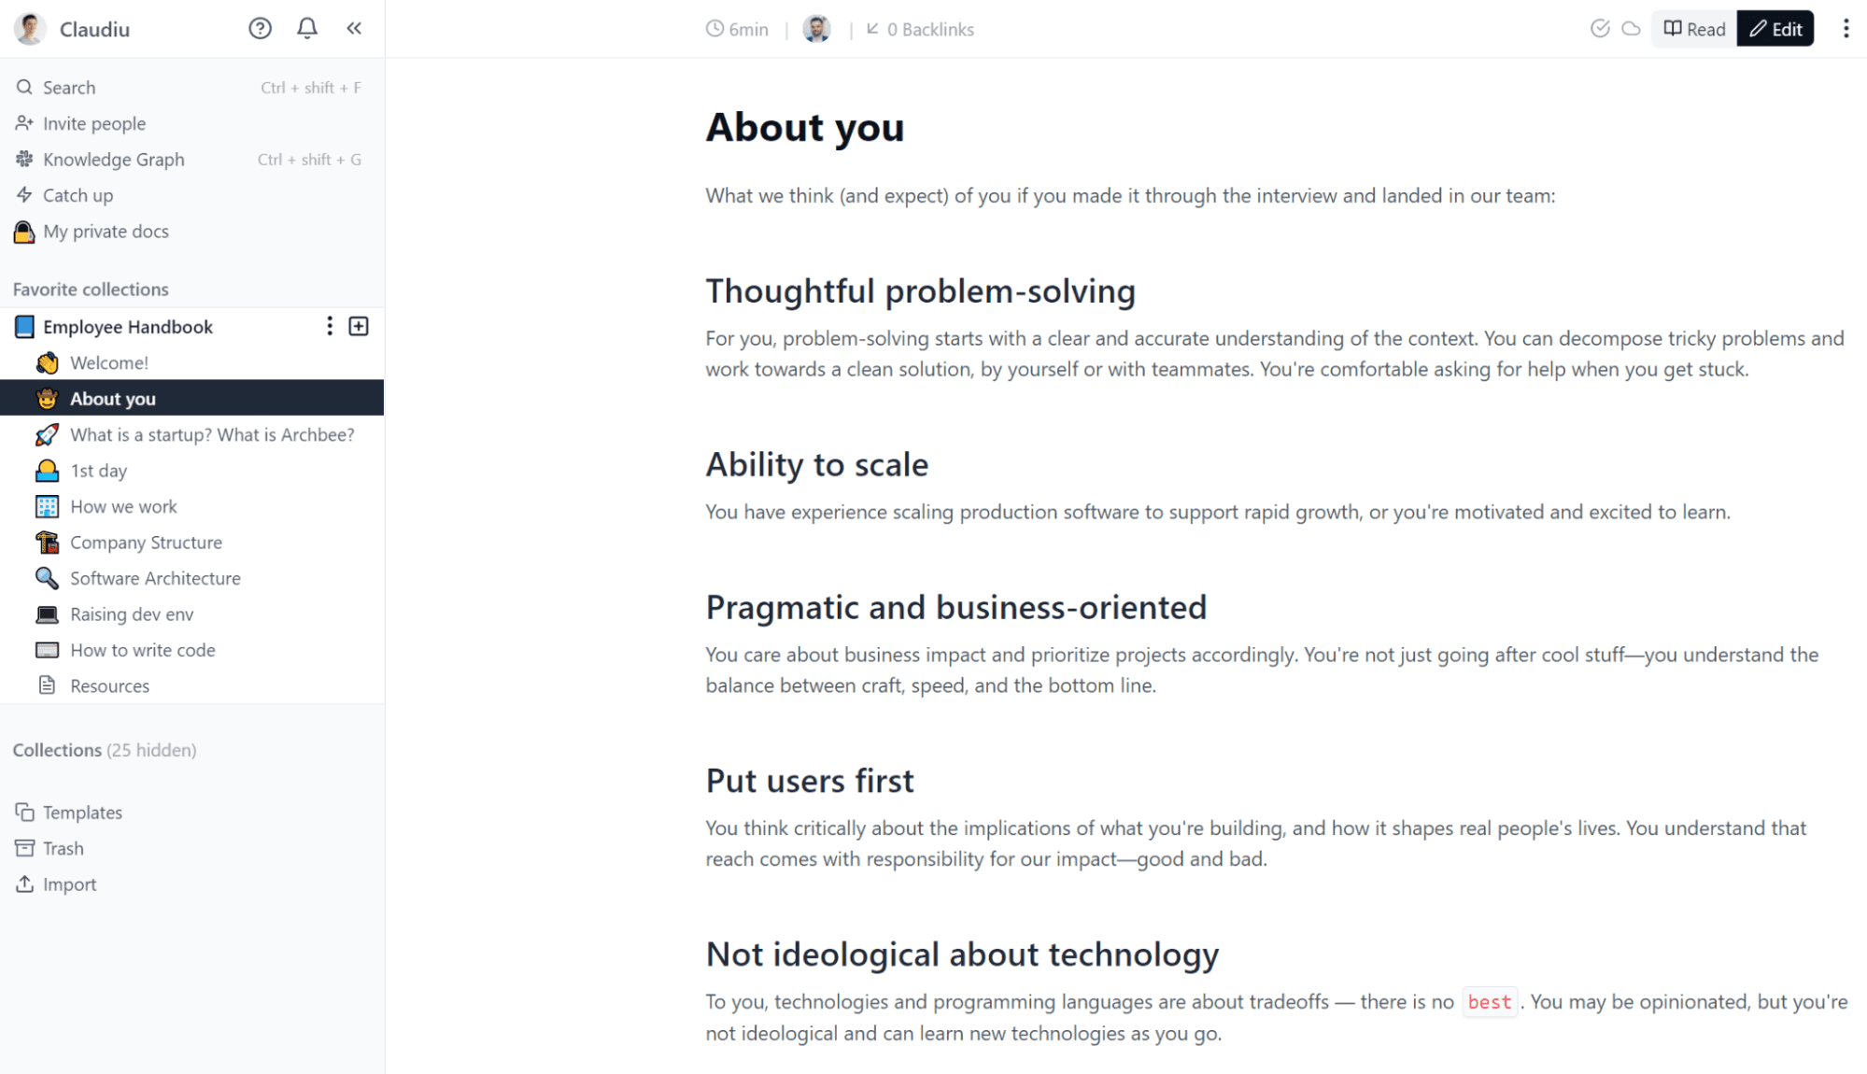The height and width of the screenshot is (1074, 1867).
Task: Click the Catch up icon
Action: [x=24, y=195]
